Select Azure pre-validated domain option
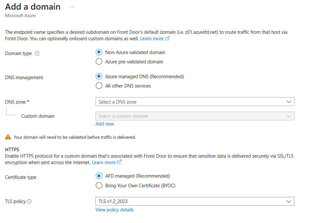 99,61
